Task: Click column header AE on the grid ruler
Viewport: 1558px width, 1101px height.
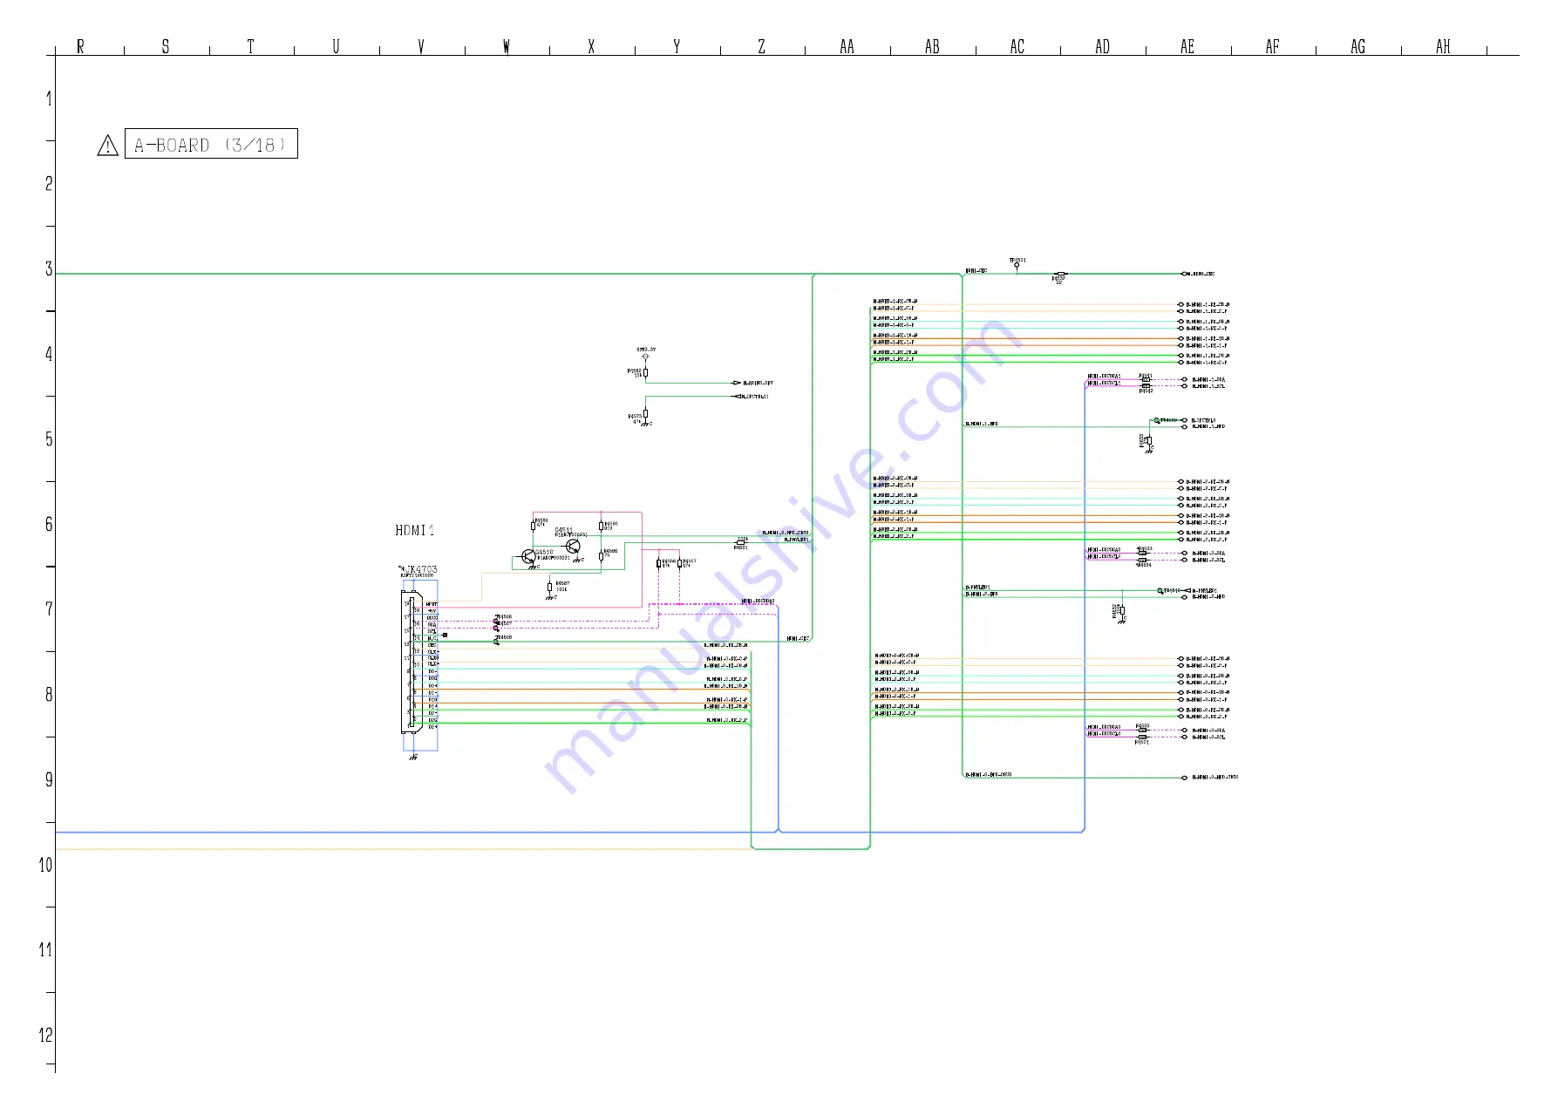Action: pyautogui.click(x=1187, y=46)
